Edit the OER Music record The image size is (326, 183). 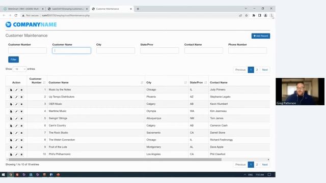16,104
